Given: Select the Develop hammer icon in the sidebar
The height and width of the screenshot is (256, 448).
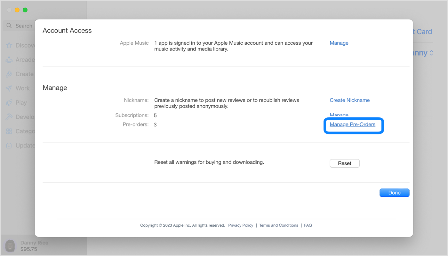Looking at the screenshot, I should [9, 117].
